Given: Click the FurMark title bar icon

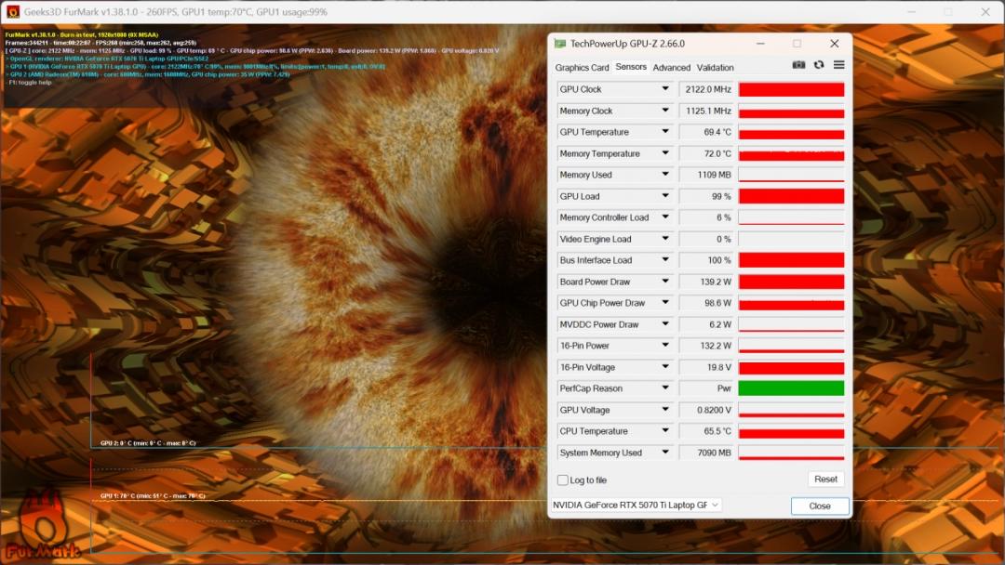Looking at the screenshot, I should point(13,11).
